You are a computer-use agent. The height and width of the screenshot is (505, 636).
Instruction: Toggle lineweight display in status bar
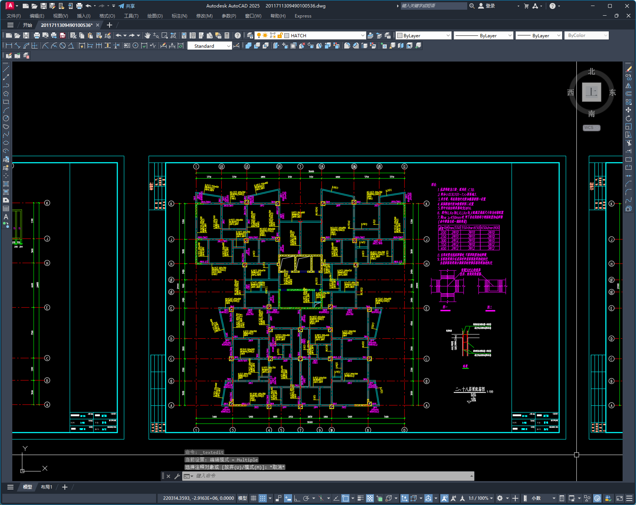coord(360,498)
